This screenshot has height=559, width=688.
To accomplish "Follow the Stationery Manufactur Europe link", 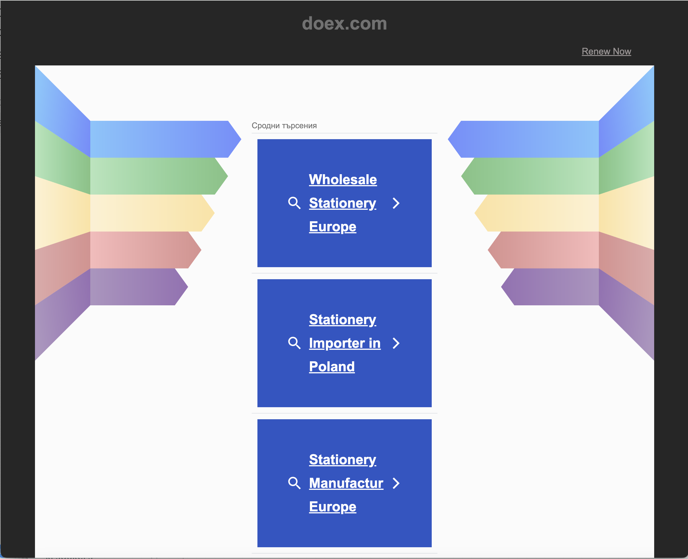I will coord(346,483).
